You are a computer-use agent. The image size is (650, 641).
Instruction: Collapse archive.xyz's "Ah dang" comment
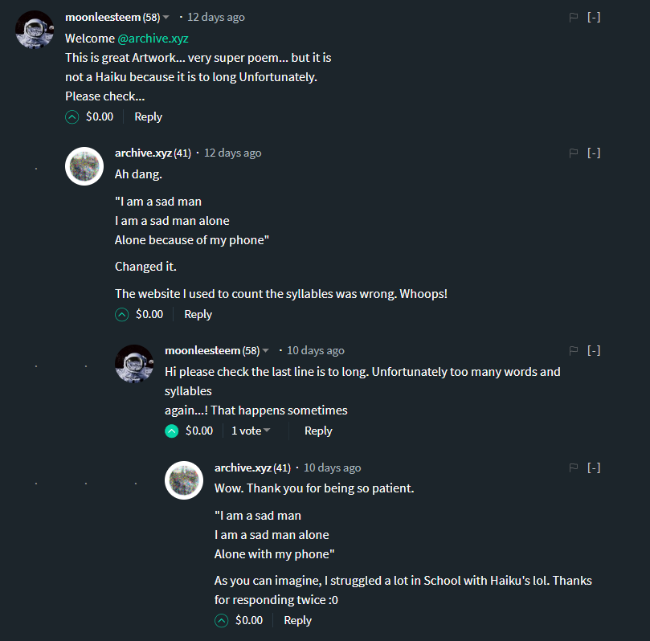point(594,153)
